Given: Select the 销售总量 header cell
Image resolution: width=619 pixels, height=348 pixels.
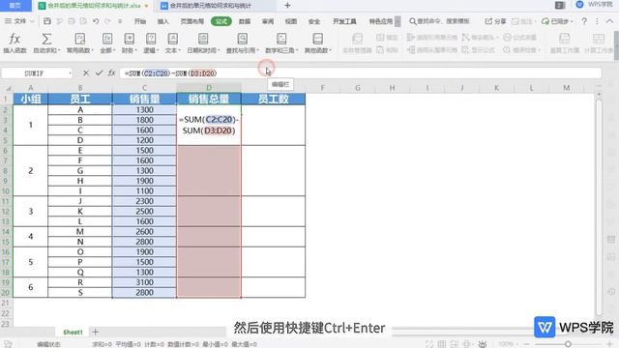Looking at the screenshot, I should tap(209, 99).
